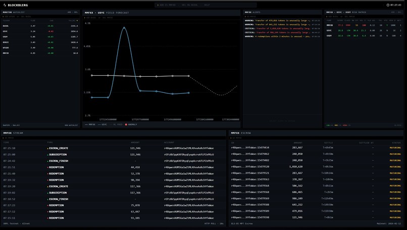Image resolution: width=407 pixels, height=230 pixels.
Task: Select the MMFXX Stream panel title
Action: pyautogui.click(x=13, y=133)
